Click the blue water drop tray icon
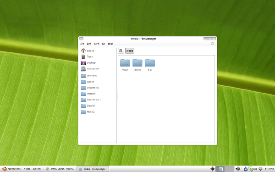The width and height of the screenshot is (275, 172). [x=246, y=169]
